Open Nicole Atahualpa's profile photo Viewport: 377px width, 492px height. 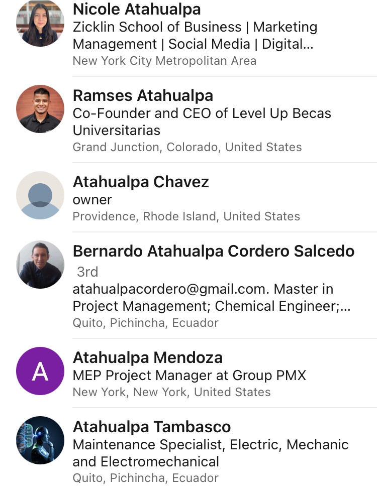[40, 23]
